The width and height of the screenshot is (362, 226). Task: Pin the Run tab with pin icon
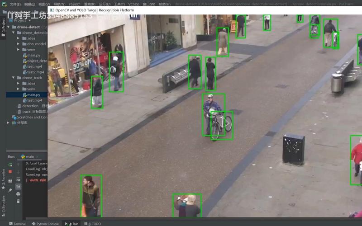coord(10,190)
